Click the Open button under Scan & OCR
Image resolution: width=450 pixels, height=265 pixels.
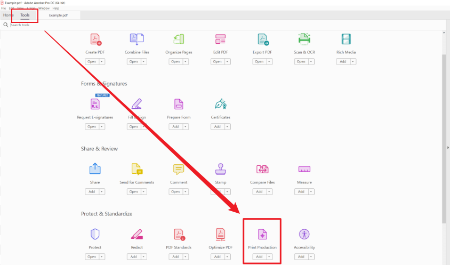point(301,61)
